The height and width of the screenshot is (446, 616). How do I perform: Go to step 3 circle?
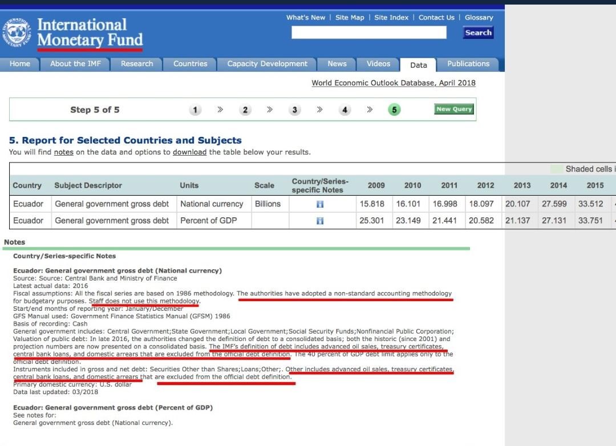pos(295,110)
